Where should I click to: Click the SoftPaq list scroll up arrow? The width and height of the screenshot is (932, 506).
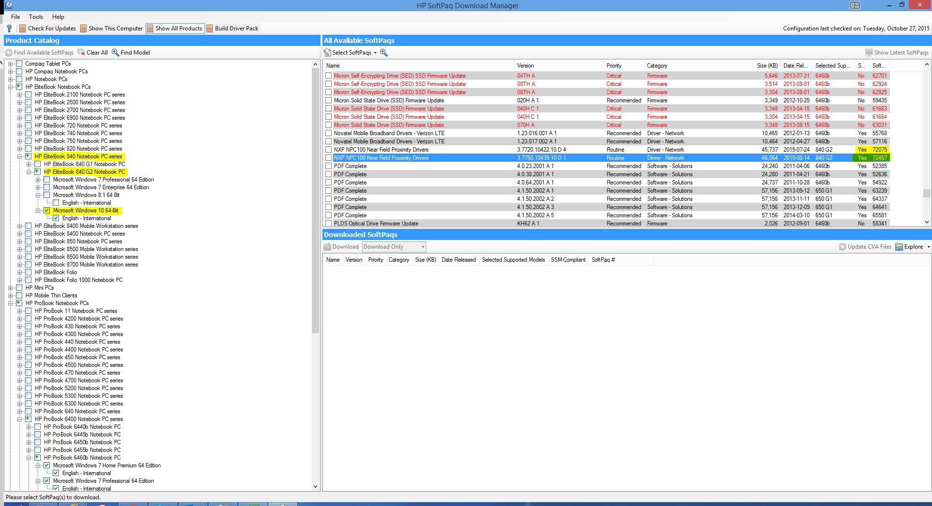click(x=927, y=64)
